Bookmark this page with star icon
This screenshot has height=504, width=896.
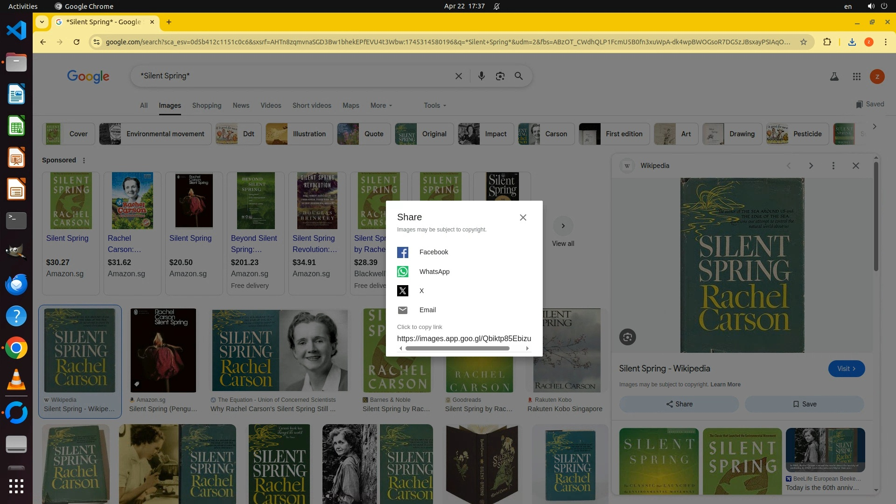point(803,42)
